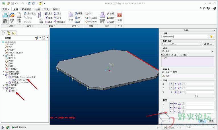Open 材料方向 material orientation

point(91,22)
